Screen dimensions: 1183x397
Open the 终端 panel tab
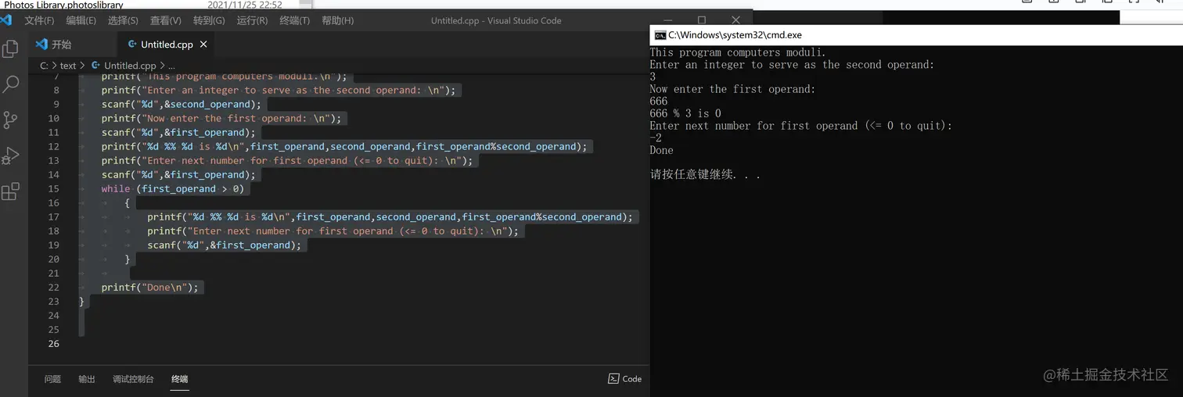click(180, 379)
